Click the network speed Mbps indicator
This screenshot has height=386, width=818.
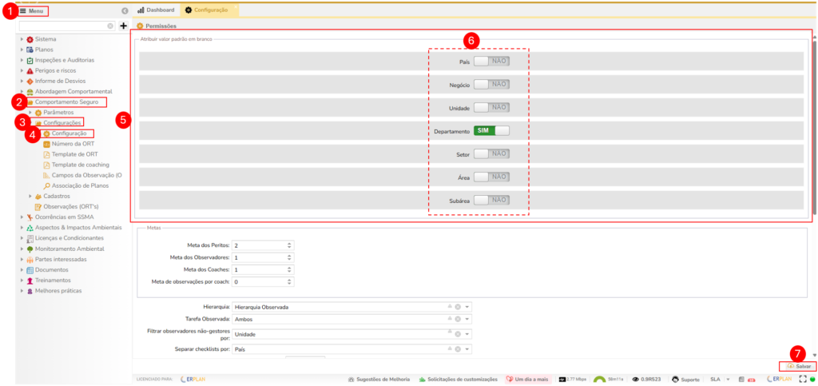point(573,380)
